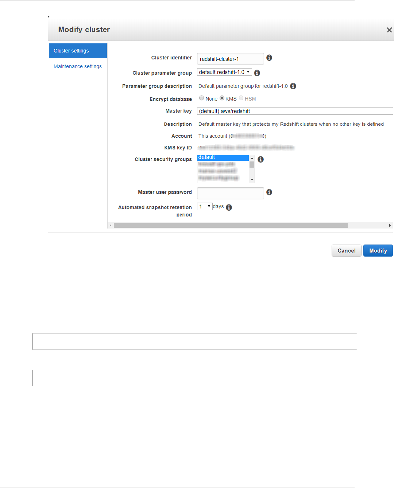Switch to Cluster settings tab

pos(78,51)
